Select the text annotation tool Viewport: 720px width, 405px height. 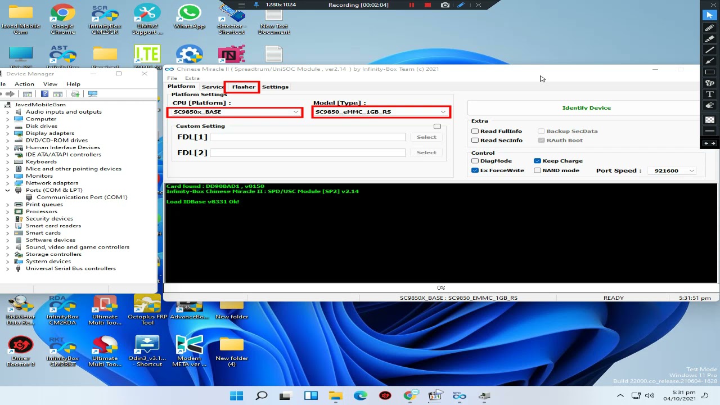coord(709,94)
